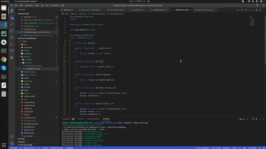Click the Ln 16 cursor position indicator
This screenshot has height=149, width=266.
pos(216,148)
